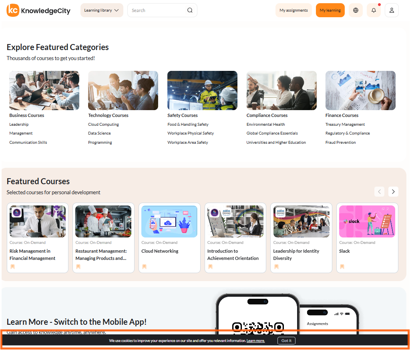Bookmark the Slack course
The width and height of the screenshot is (410, 350).
pyautogui.click(x=342, y=267)
